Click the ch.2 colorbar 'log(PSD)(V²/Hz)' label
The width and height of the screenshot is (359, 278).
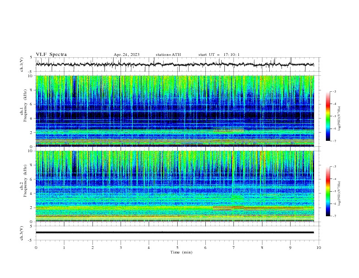point(340,193)
